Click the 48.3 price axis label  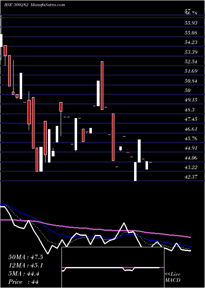(x=190, y=110)
